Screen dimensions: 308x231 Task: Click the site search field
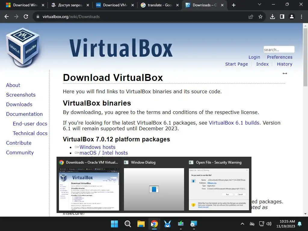tap(279, 50)
